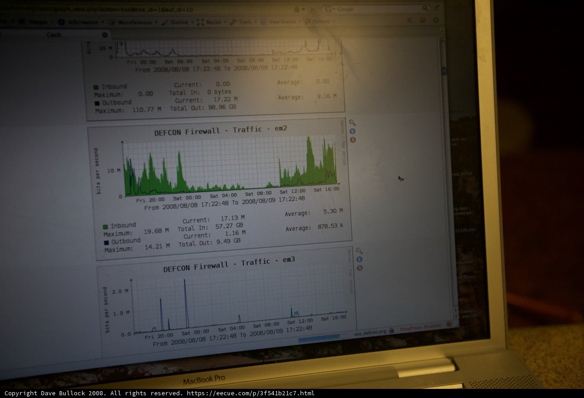This screenshot has width=584, height=398.
Task: Select the Cacti tab
Action: coord(55,35)
